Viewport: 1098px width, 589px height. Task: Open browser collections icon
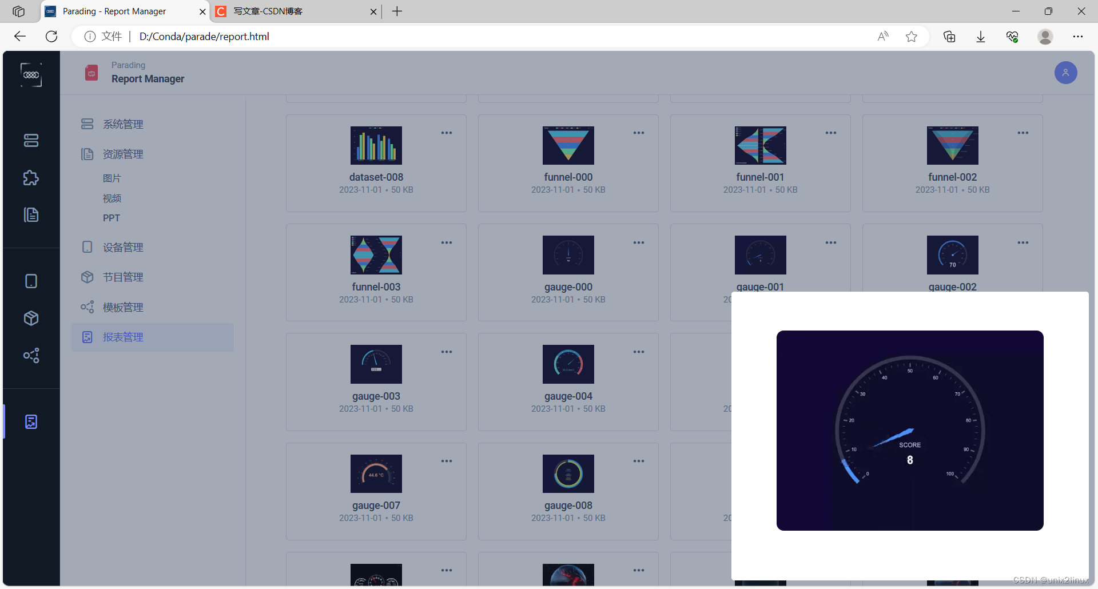(949, 37)
